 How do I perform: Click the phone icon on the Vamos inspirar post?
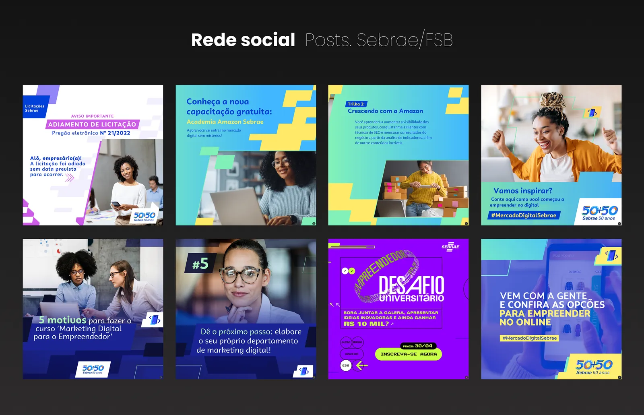click(x=593, y=113)
